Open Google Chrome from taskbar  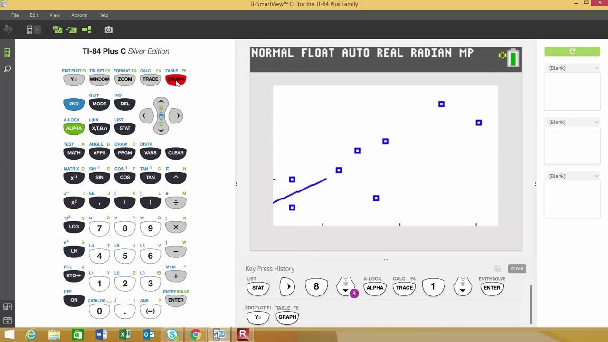[x=196, y=335]
